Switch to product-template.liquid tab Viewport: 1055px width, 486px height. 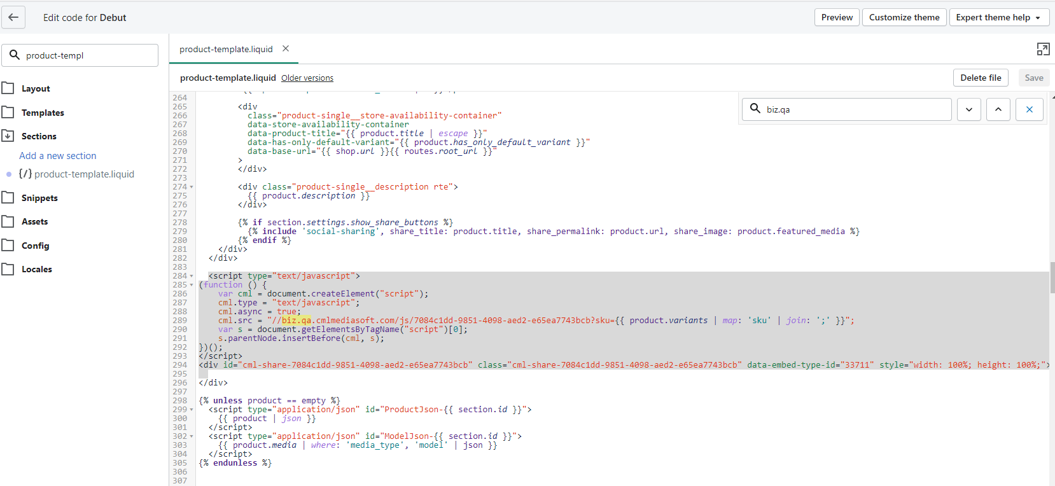point(226,49)
